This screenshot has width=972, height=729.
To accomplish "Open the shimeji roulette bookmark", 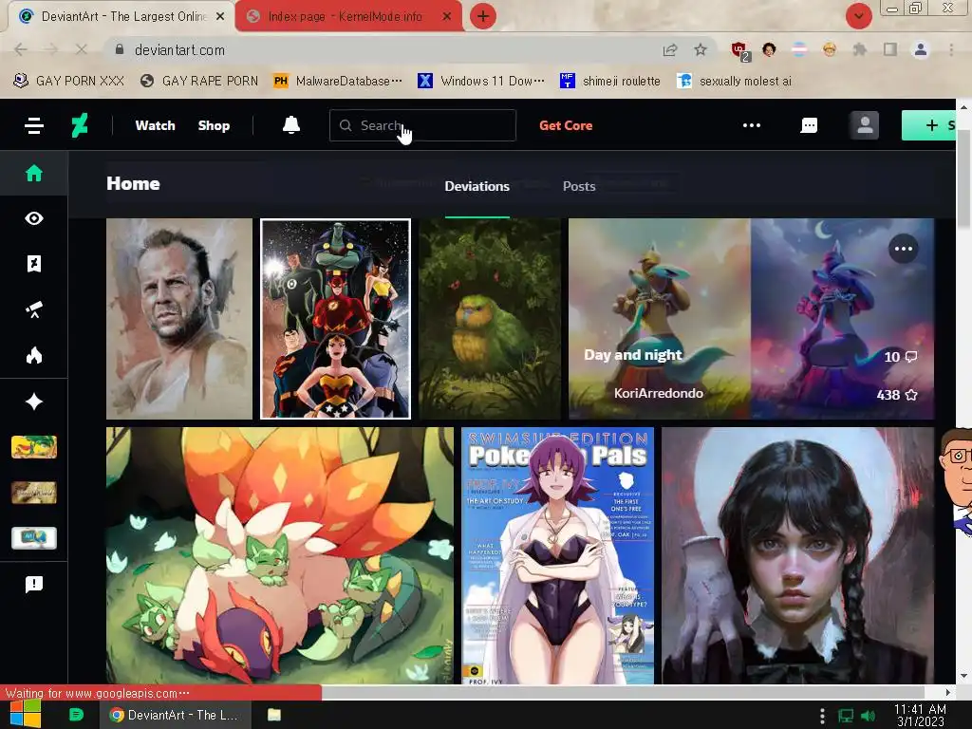I will 610,82.
